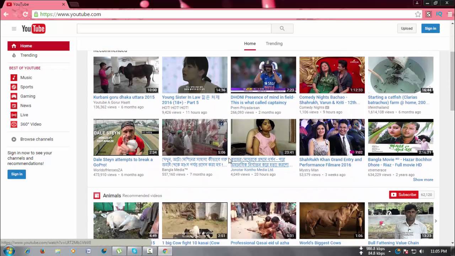Open 'ShahRukh Khan Grand Entry' video link
Image resolution: width=455 pixels, height=256 pixels.
(x=331, y=162)
